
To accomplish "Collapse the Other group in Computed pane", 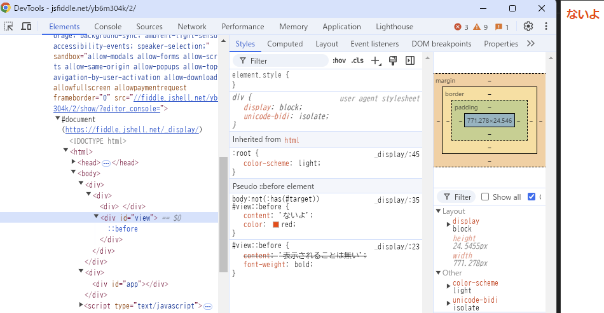I will pyautogui.click(x=438, y=272).
